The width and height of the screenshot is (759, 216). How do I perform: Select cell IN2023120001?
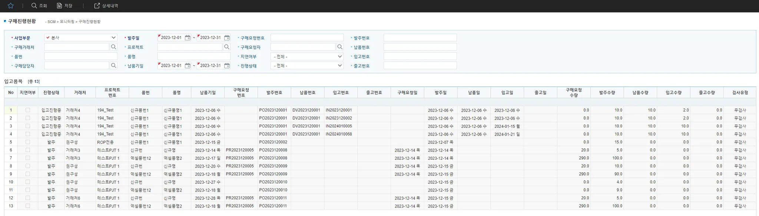click(341, 110)
